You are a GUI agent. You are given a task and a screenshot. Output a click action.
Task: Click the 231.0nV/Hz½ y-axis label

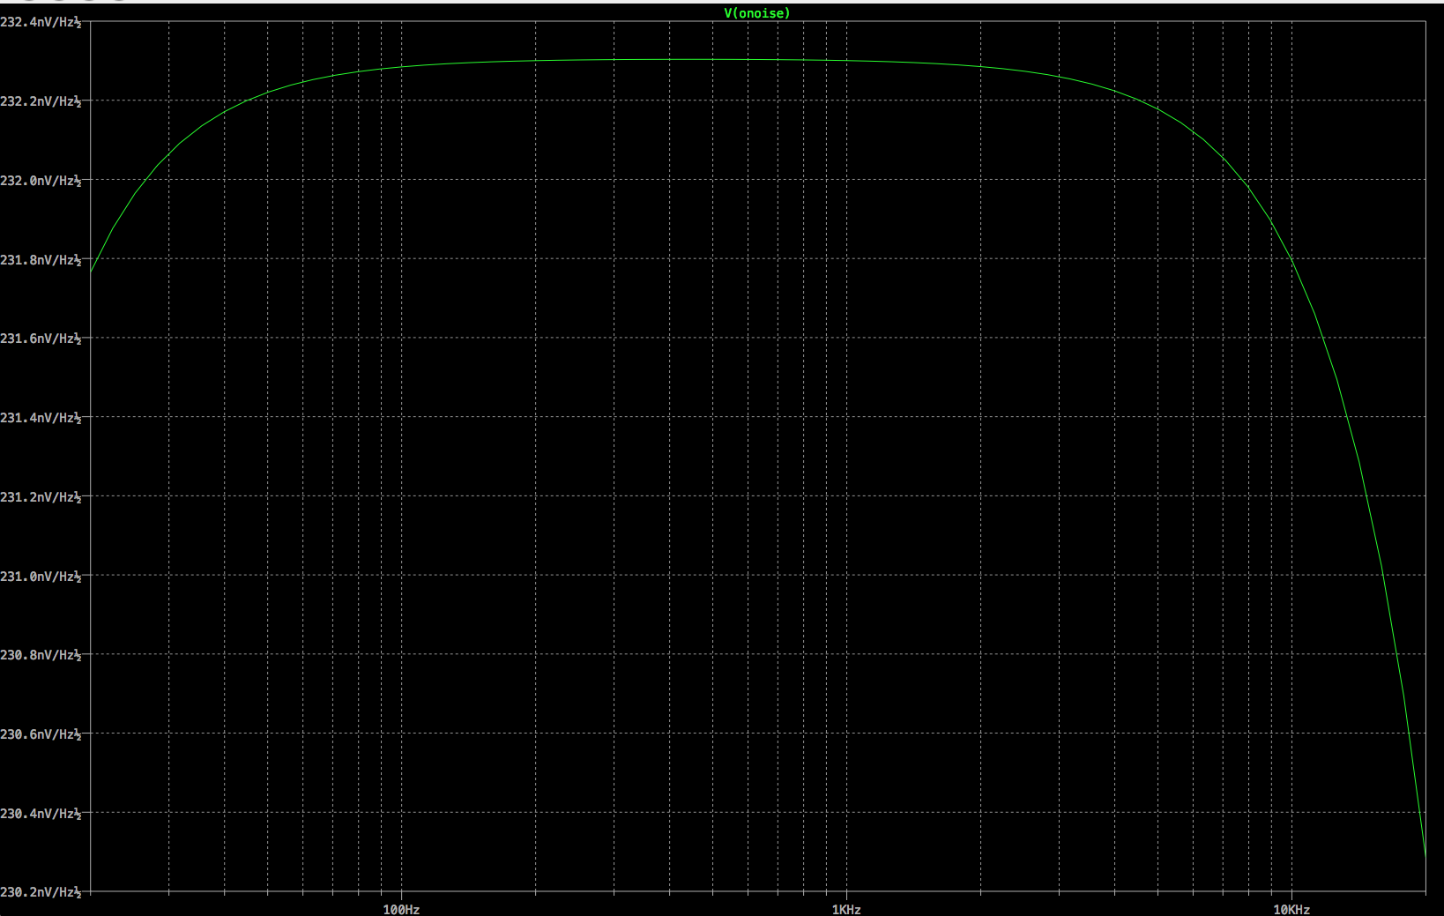[x=41, y=577]
